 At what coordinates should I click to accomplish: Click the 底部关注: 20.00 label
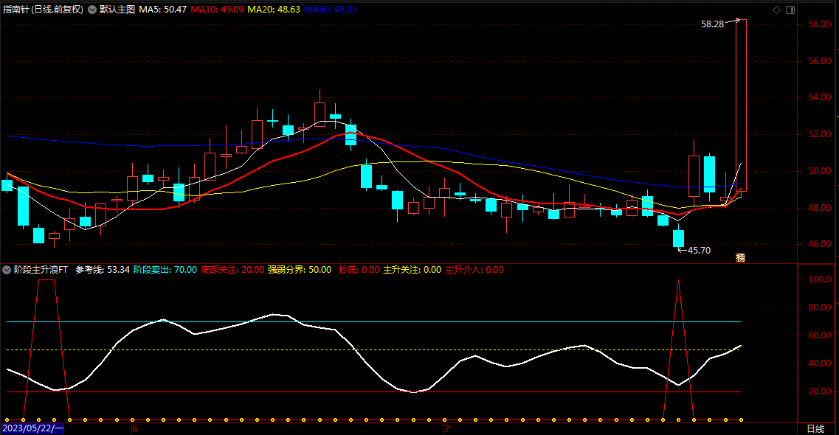tap(232, 270)
